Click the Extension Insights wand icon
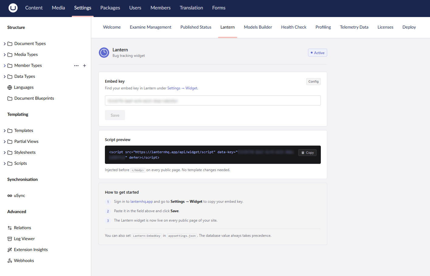Screen dimensions: 430x276 click(10, 250)
